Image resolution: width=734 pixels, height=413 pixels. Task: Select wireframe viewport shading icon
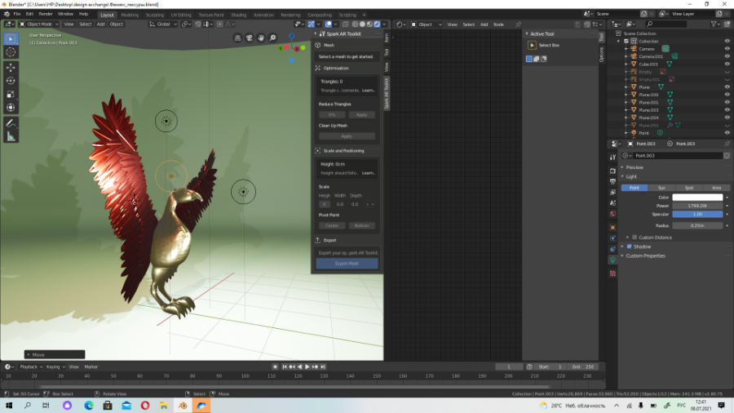[x=355, y=24]
